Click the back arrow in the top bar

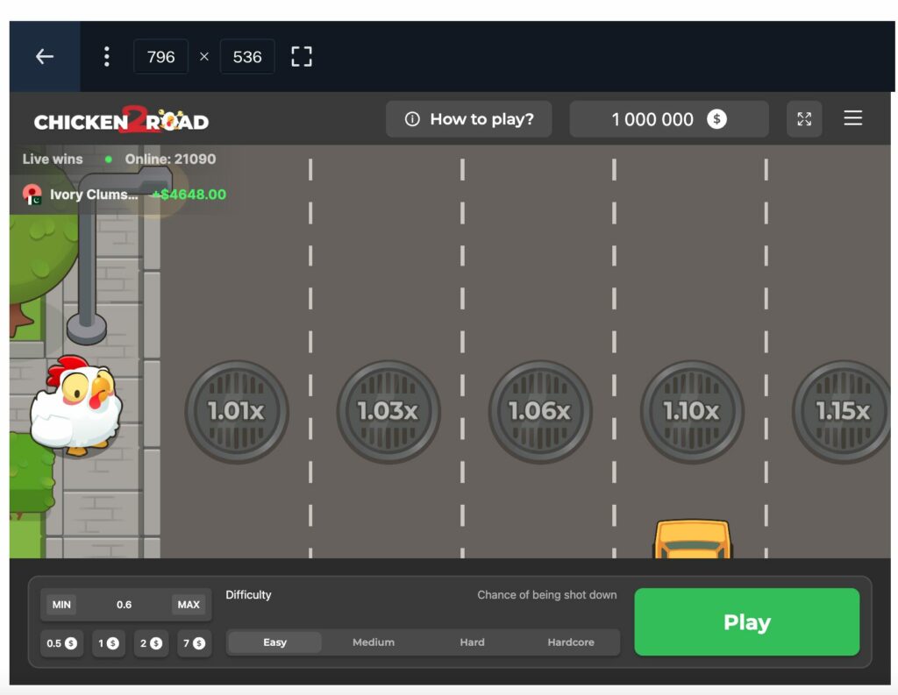coord(45,57)
